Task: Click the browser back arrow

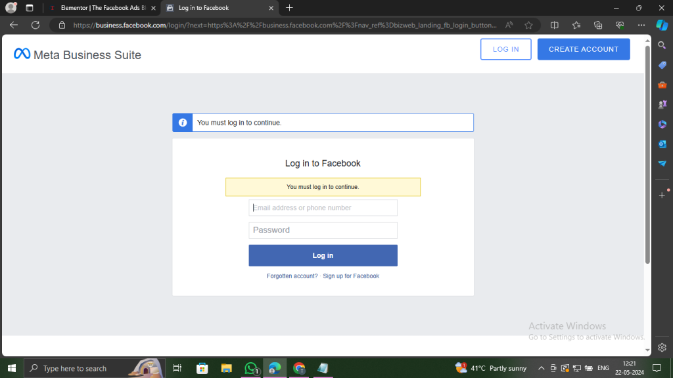Action: tap(14, 25)
